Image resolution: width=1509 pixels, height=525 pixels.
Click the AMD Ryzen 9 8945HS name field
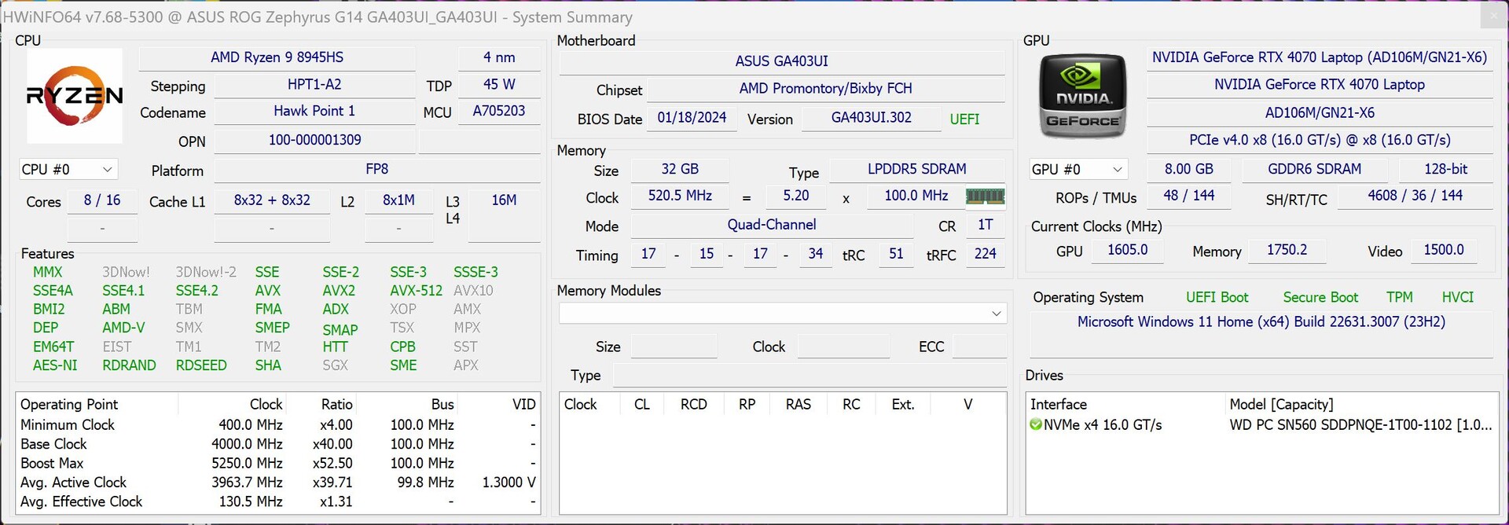click(x=277, y=57)
